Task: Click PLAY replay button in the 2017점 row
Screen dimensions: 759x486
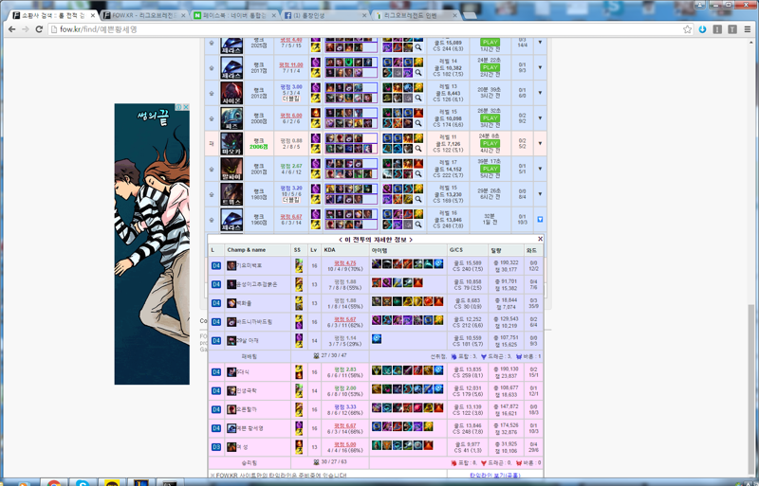Action: (x=490, y=67)
